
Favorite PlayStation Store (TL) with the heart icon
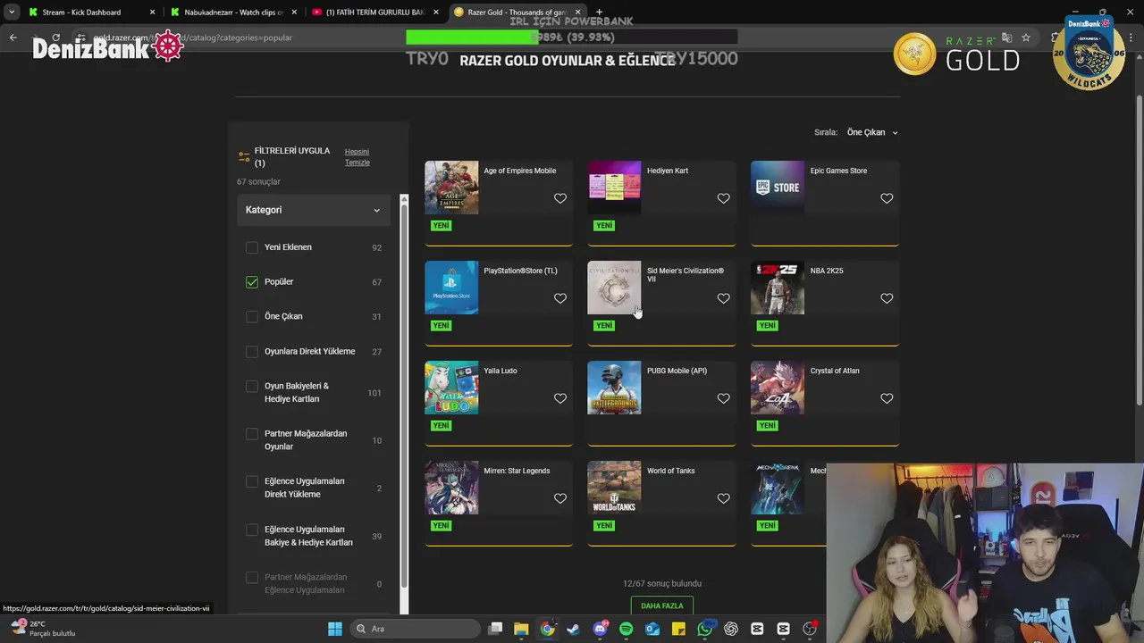pyautogui.click(x=560, y=298)
